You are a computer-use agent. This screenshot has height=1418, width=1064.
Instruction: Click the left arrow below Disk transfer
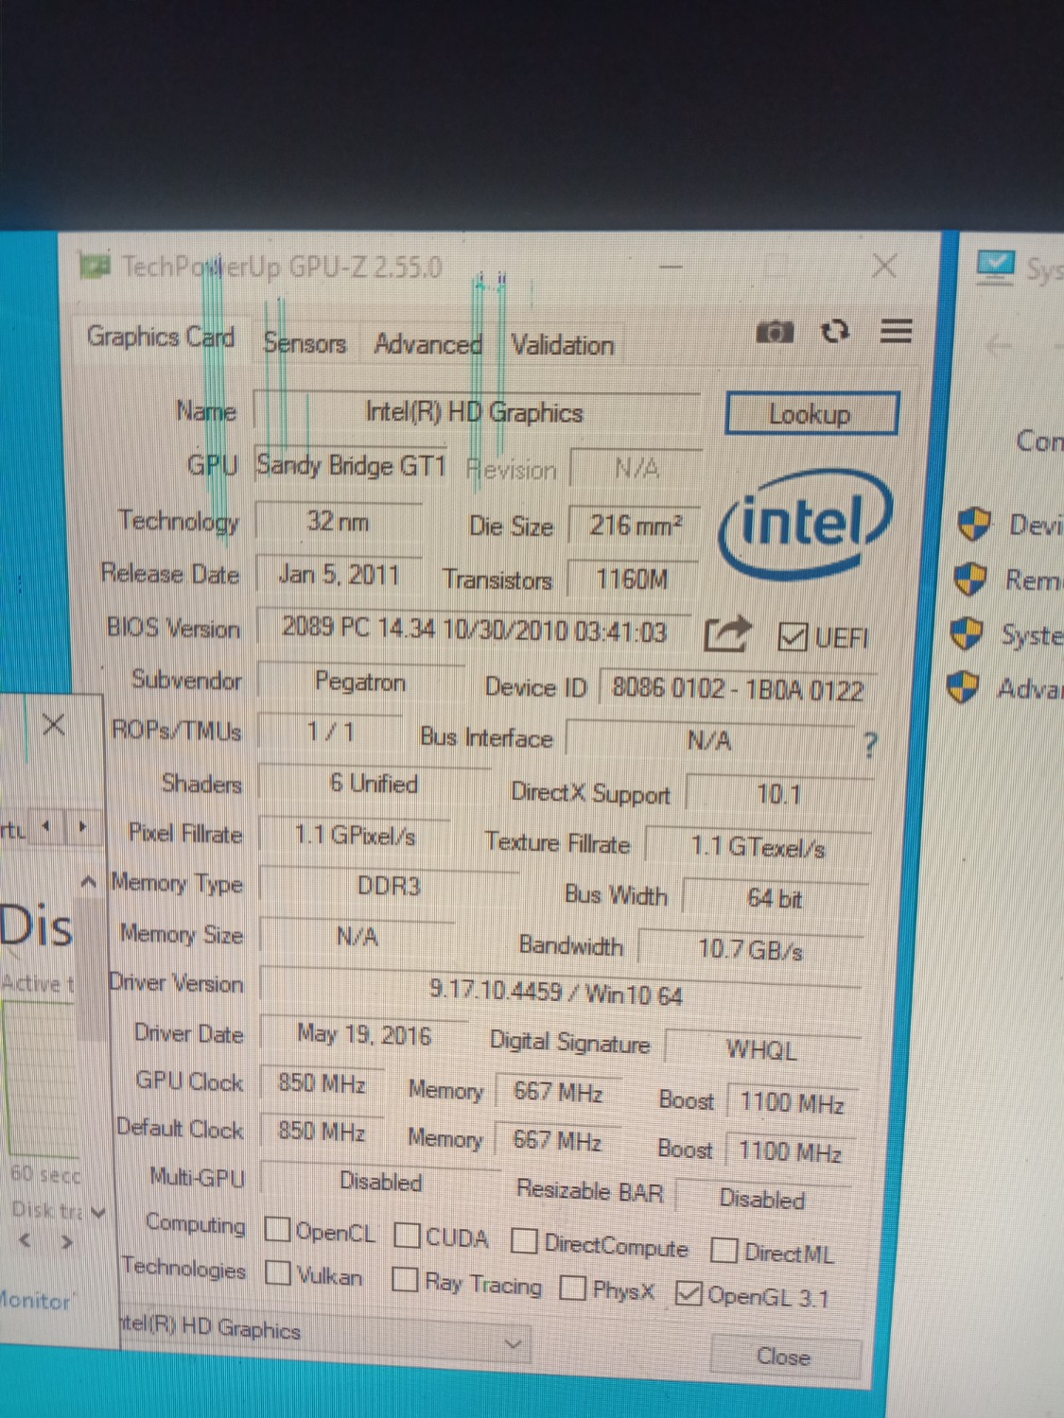coord(26,1239)
